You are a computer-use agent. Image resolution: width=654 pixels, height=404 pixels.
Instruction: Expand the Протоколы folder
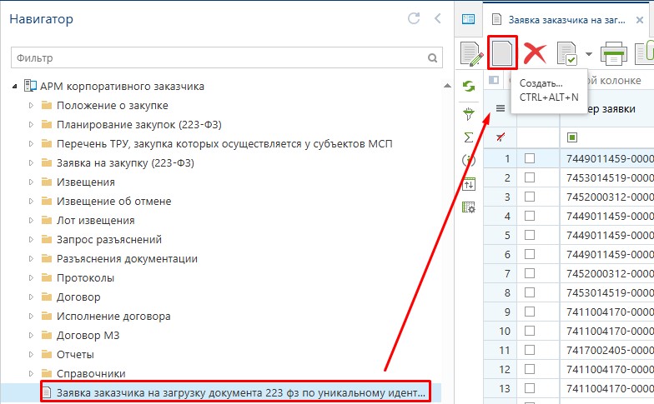coord(31,278)
